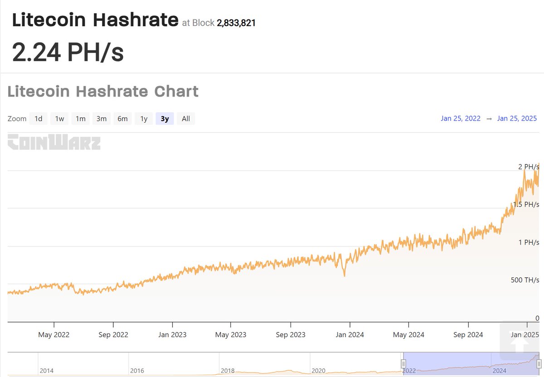
Task: Click the 2 PH/s axis label
Action: point(529,166)
